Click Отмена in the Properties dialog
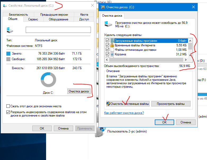 (63, 128)
